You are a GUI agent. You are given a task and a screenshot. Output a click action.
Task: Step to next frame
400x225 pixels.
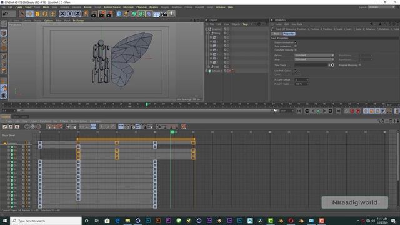click(x=324, y=111)
